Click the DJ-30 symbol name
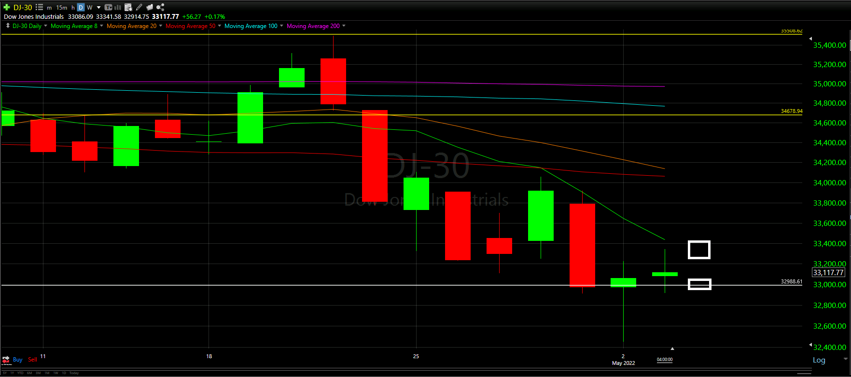The height and width of the screenshot is (377, 851). (23, 7)
